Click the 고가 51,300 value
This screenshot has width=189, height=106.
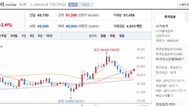71,15
